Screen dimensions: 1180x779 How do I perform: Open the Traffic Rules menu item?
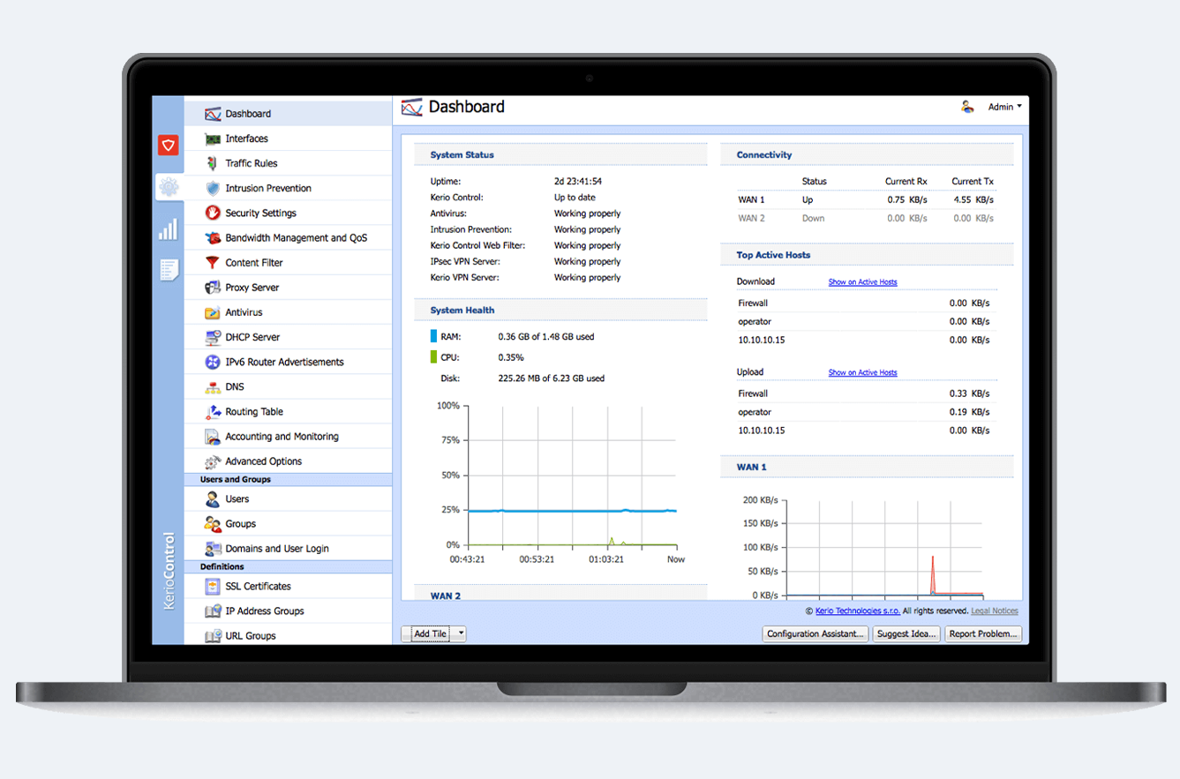coord(288,163)
